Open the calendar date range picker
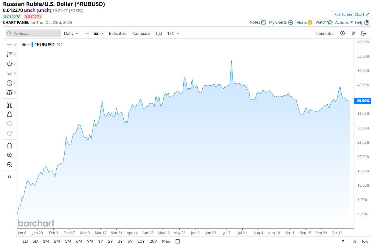 [178, 241]
